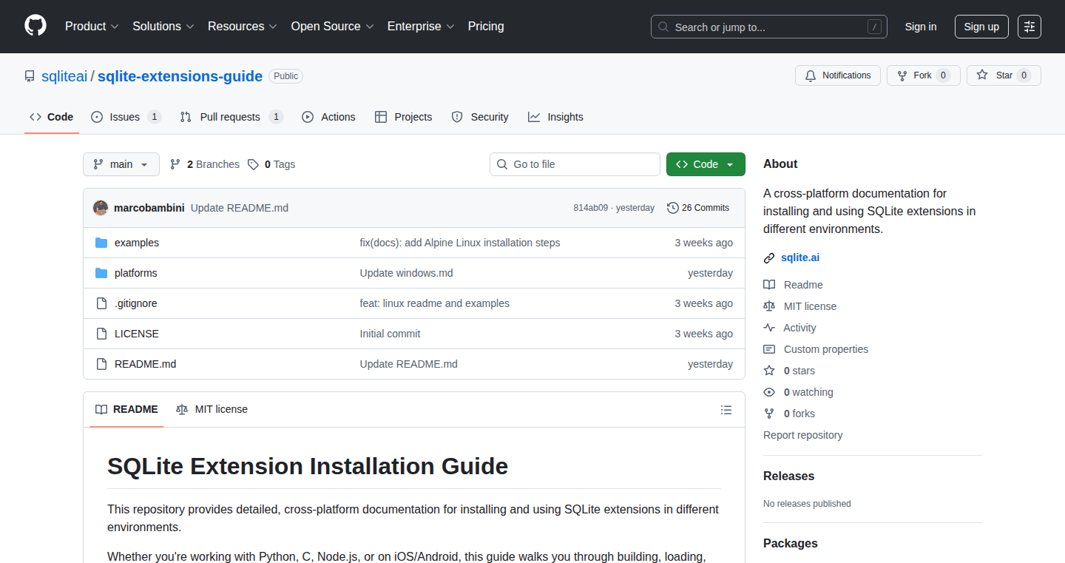Open the latest commit message Update README.md

(x=240, y=208)
